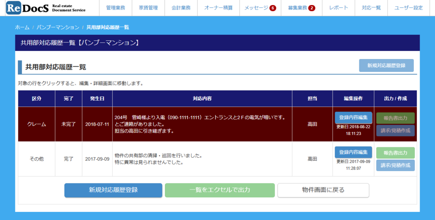The image size is (435, 220).
Task: Edit registration for the その他 row
Action: 353,152
